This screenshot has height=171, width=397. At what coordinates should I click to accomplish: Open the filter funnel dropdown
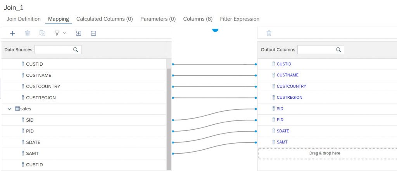[60, 33]
